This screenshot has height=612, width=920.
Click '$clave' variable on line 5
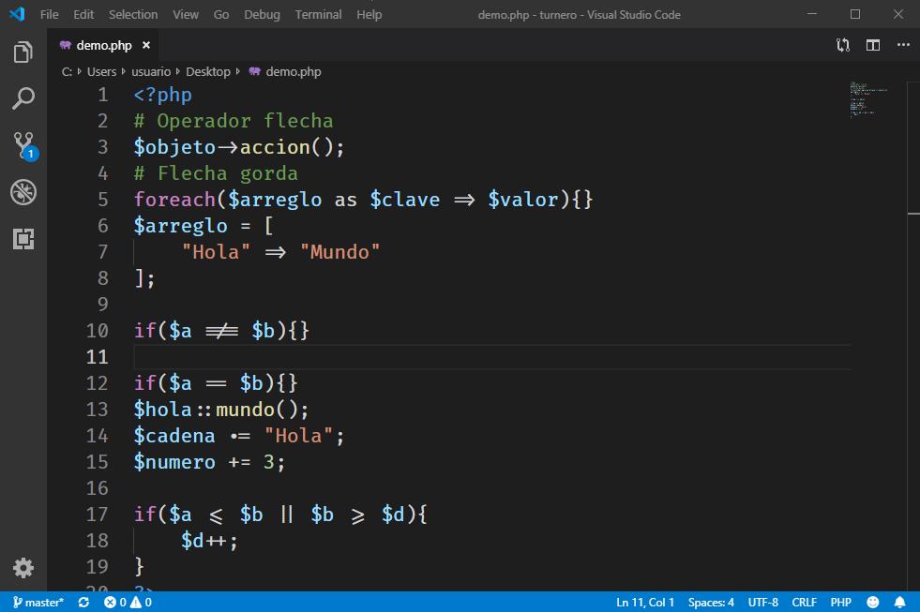(x=405, y=200)
